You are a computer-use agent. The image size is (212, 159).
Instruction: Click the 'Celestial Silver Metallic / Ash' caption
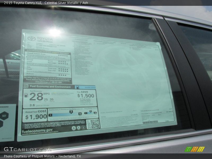coord(66,3)
